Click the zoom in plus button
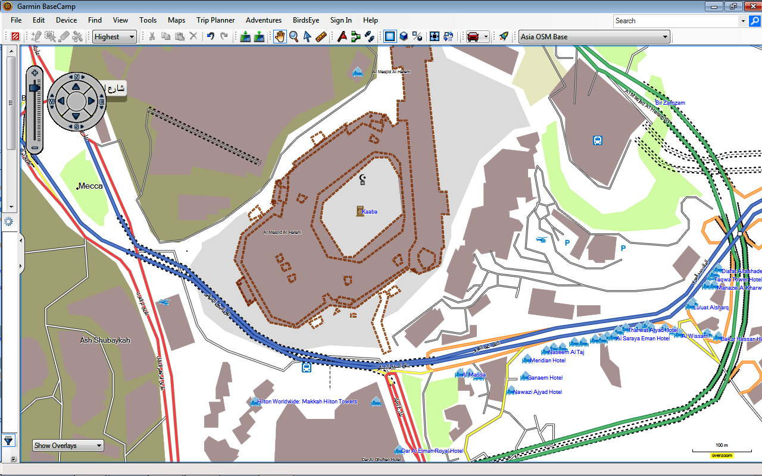The height and width of the screenshot is (476, 762). 35,73
